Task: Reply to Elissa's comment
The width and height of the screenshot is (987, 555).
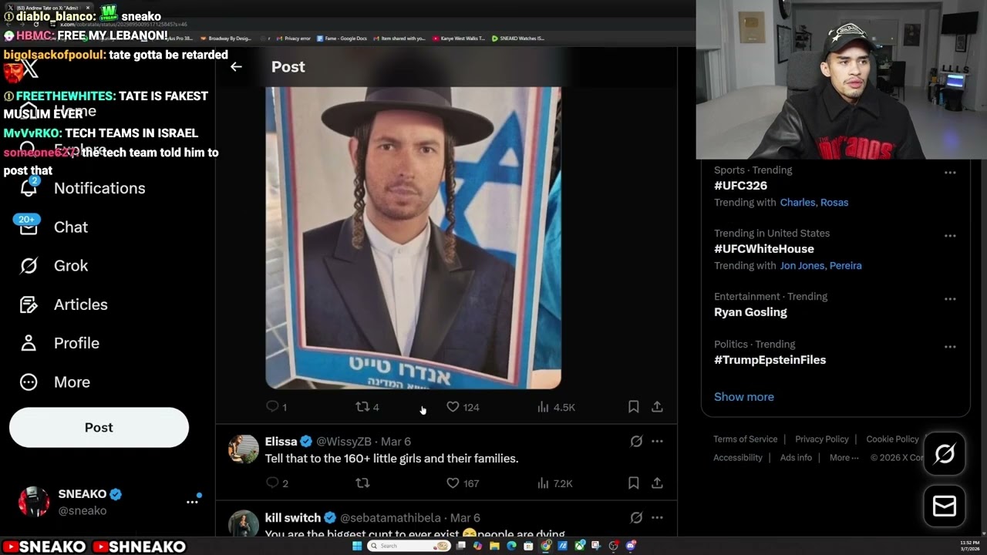Action: coord(271,483)
